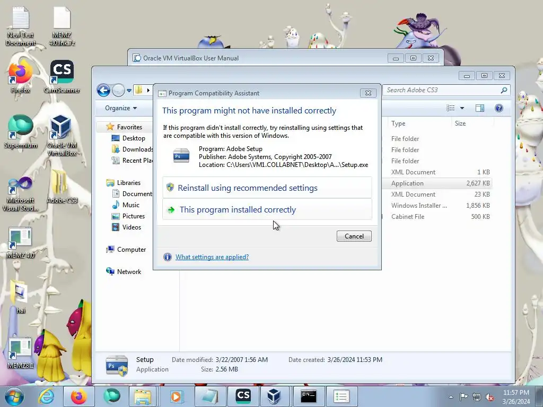Open CamScanner from the taskbar
Screen dimensions: 543x407
[x=243, y=396]
